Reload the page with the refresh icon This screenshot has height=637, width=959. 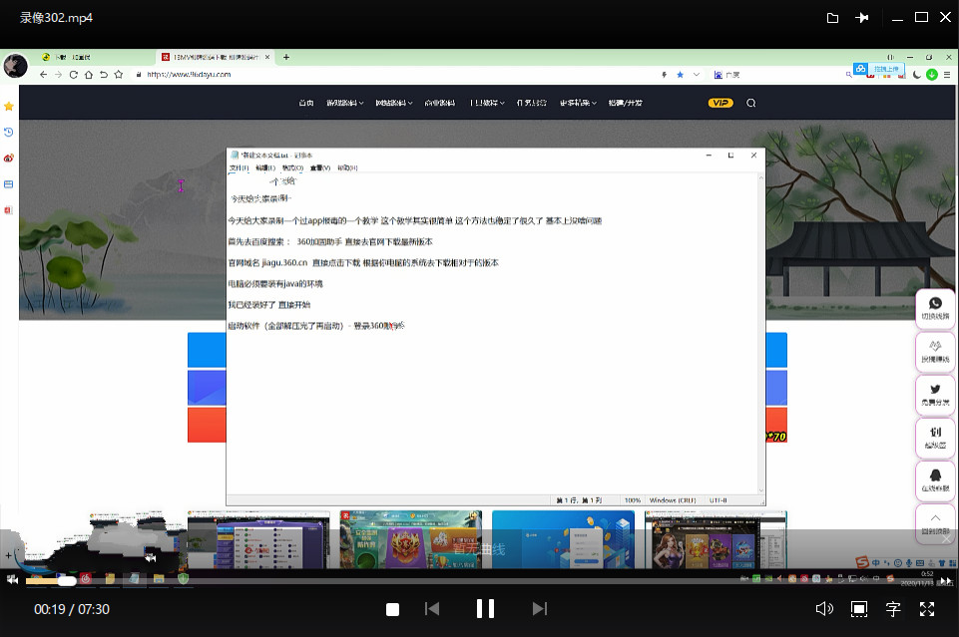click(74, 75)
